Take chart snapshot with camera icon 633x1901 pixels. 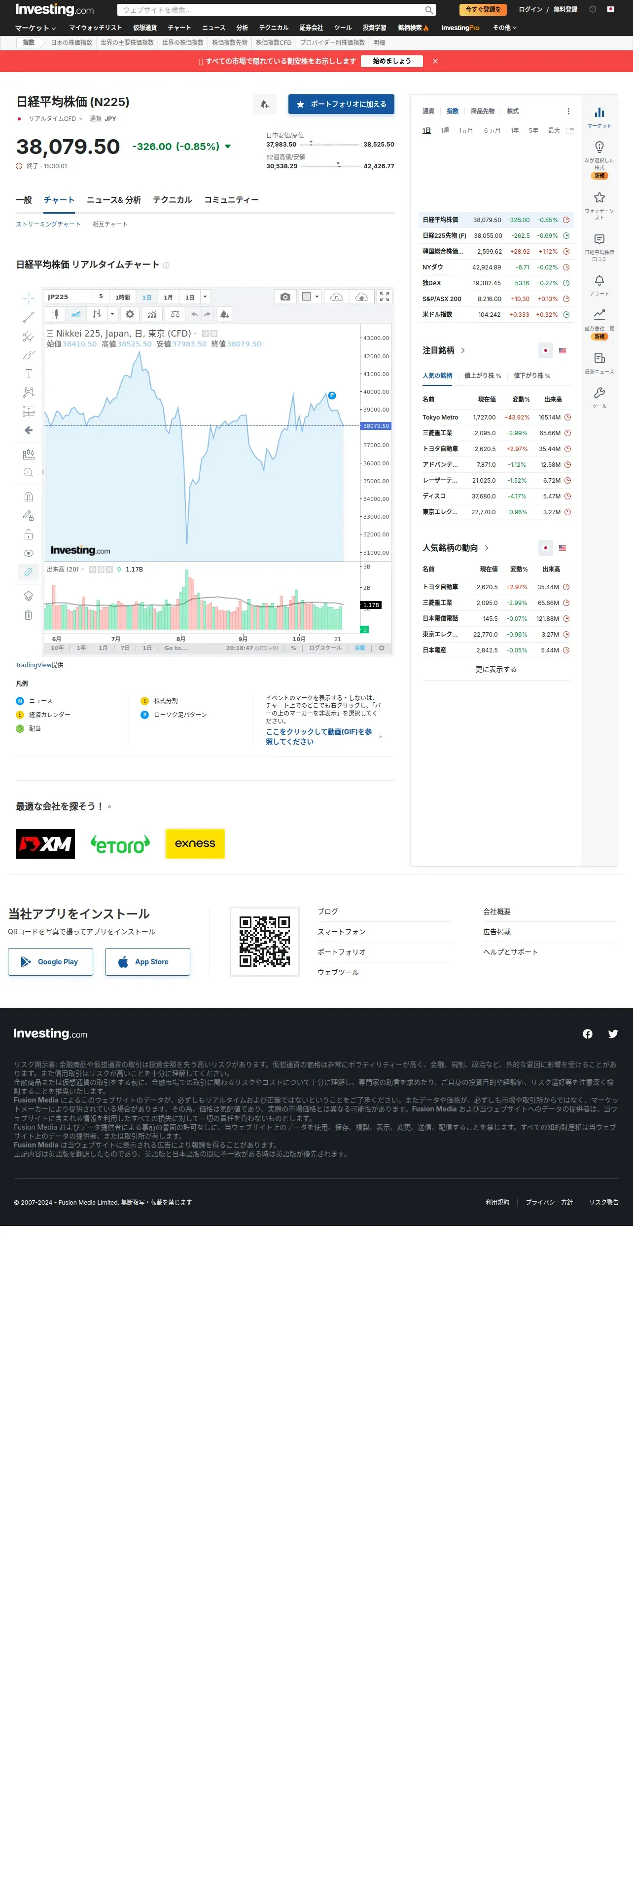click(x=285, y=297)
